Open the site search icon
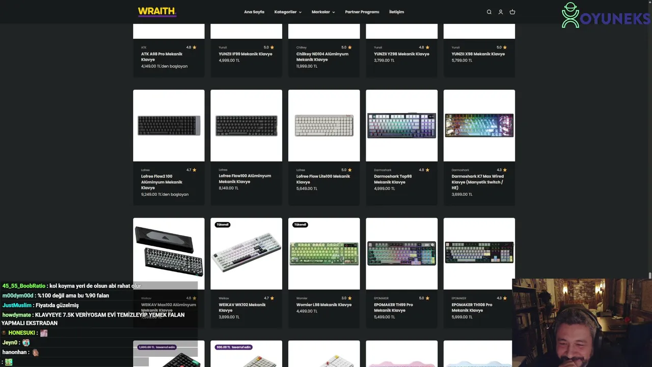This screenshot has height=367, width=652. [489, 12]
